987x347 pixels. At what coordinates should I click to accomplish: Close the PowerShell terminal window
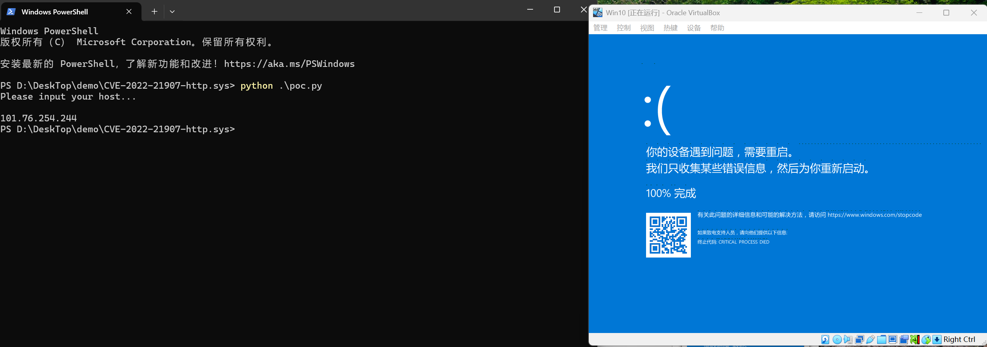(x=584, y=10)
